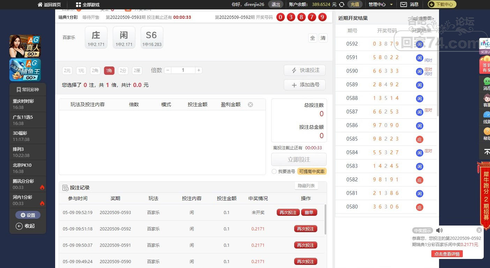Click 点击查看详情 in win popup
Viewport: 490px width, 268px height.
point(447,254)
